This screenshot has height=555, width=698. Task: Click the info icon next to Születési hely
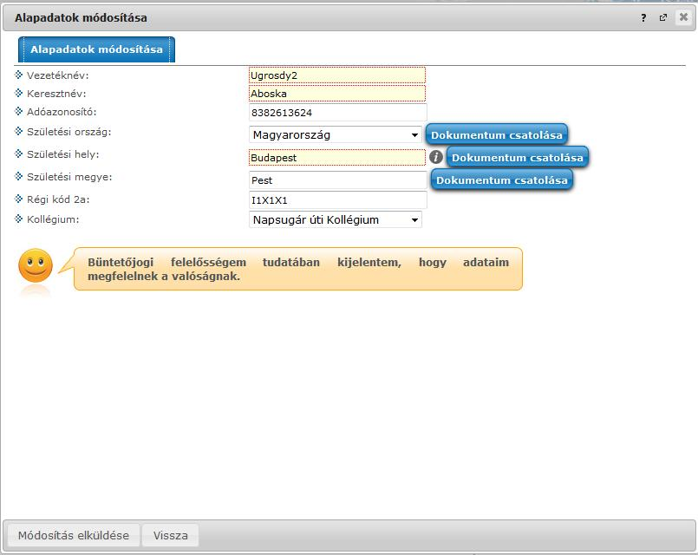[436, 157]
